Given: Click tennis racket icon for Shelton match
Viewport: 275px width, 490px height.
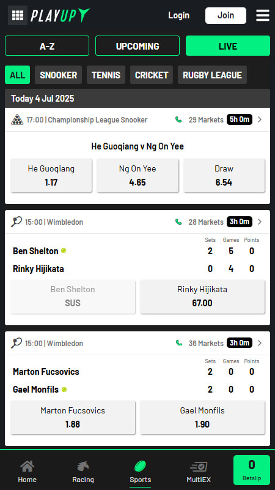Looking at the screenshot, I should [16, 222].
